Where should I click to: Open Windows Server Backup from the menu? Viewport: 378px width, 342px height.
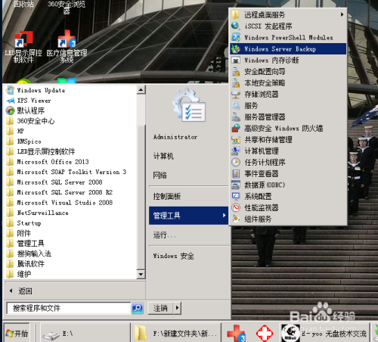coord(288,49)
